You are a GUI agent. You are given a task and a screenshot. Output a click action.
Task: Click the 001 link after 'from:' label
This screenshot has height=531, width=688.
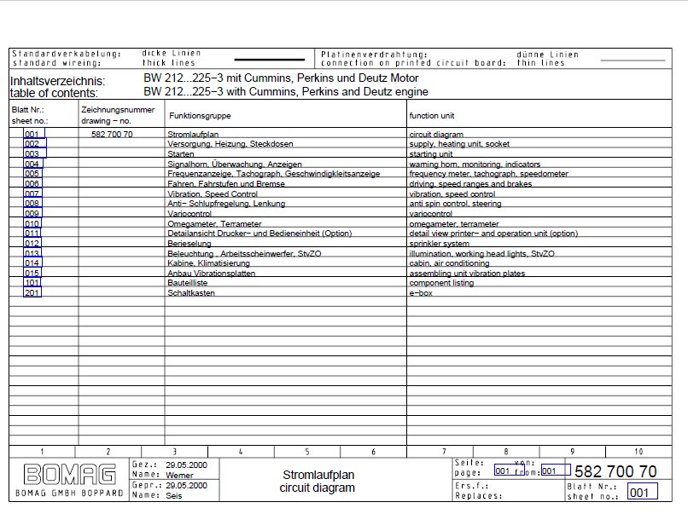(556, 470)
